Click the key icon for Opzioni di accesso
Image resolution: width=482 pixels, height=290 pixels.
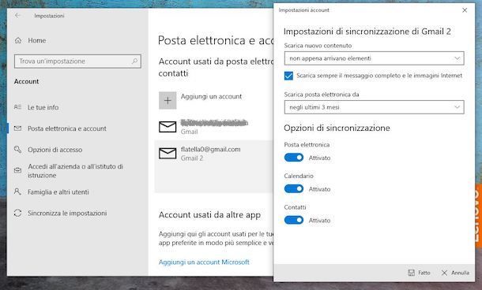pos(18,149)
